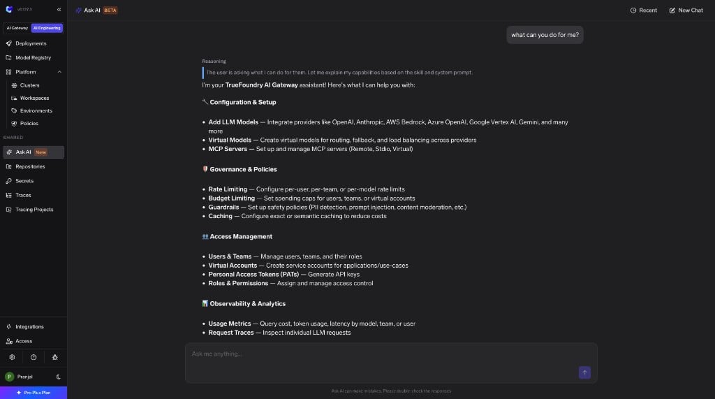Click the Caching bullet text
Image resolution: width=715 pixels, height=399 pixels.
[297, 216]
